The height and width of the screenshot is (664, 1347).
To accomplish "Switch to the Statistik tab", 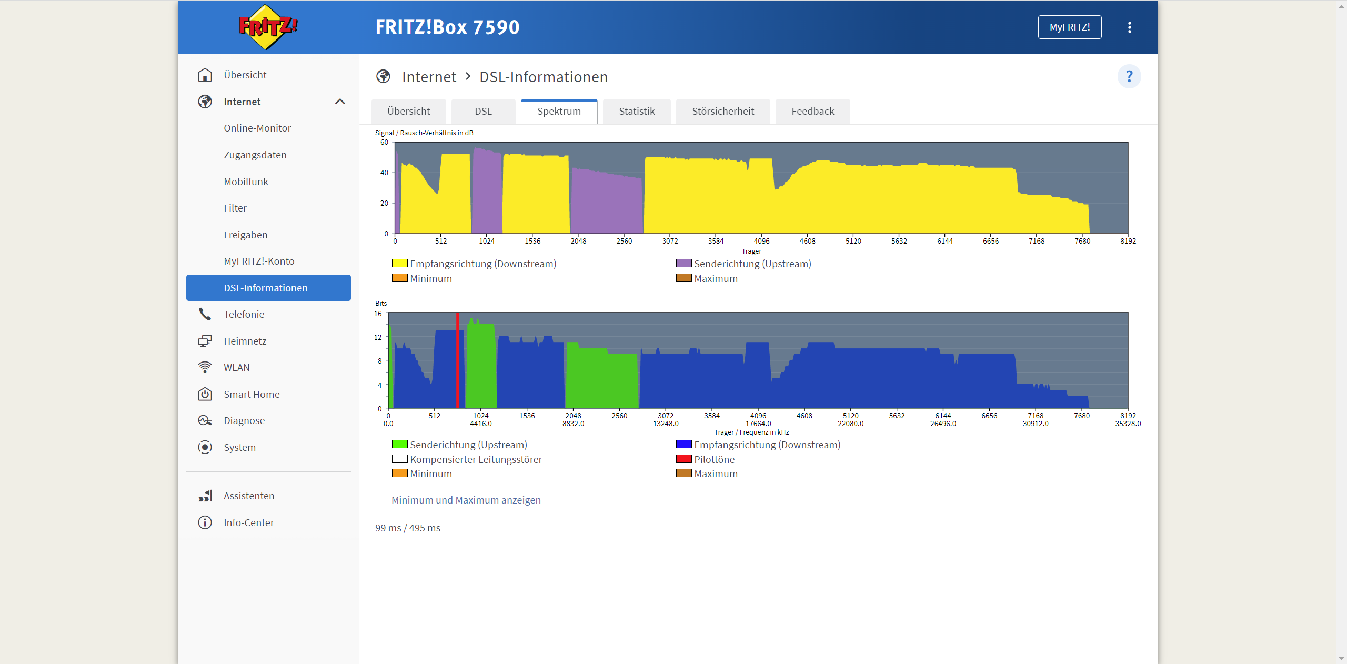I will 637,111.
